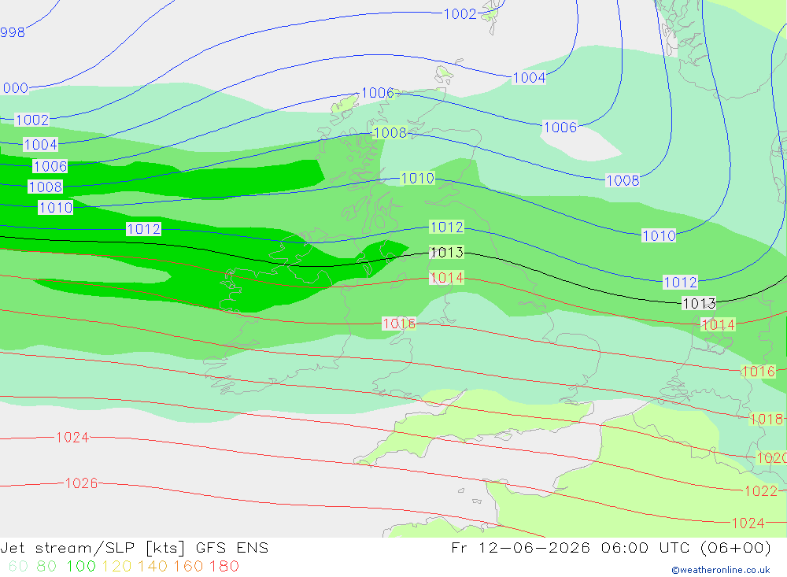
Task: Click the 'Fr 12-06-2026' date text
Action: 520,547
